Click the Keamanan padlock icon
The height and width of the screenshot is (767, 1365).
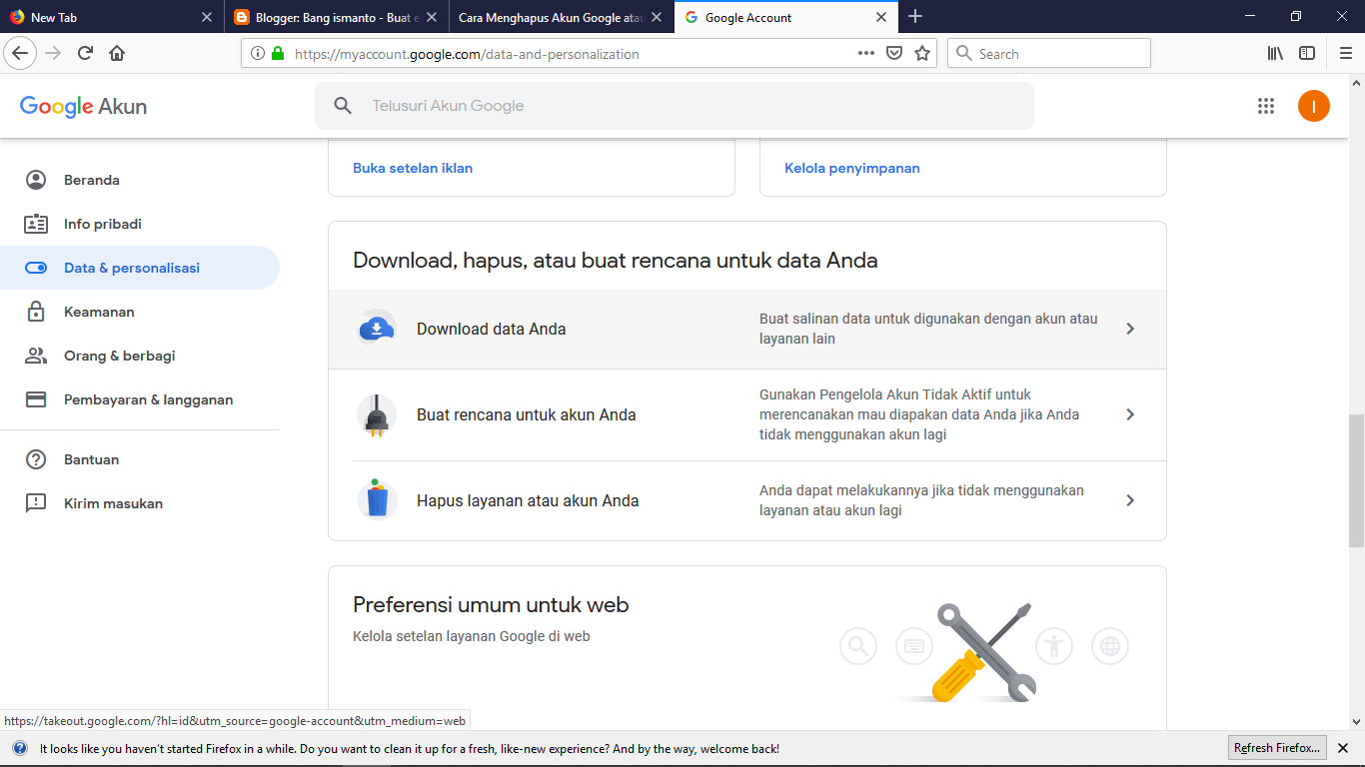click(x=36, y=312)
